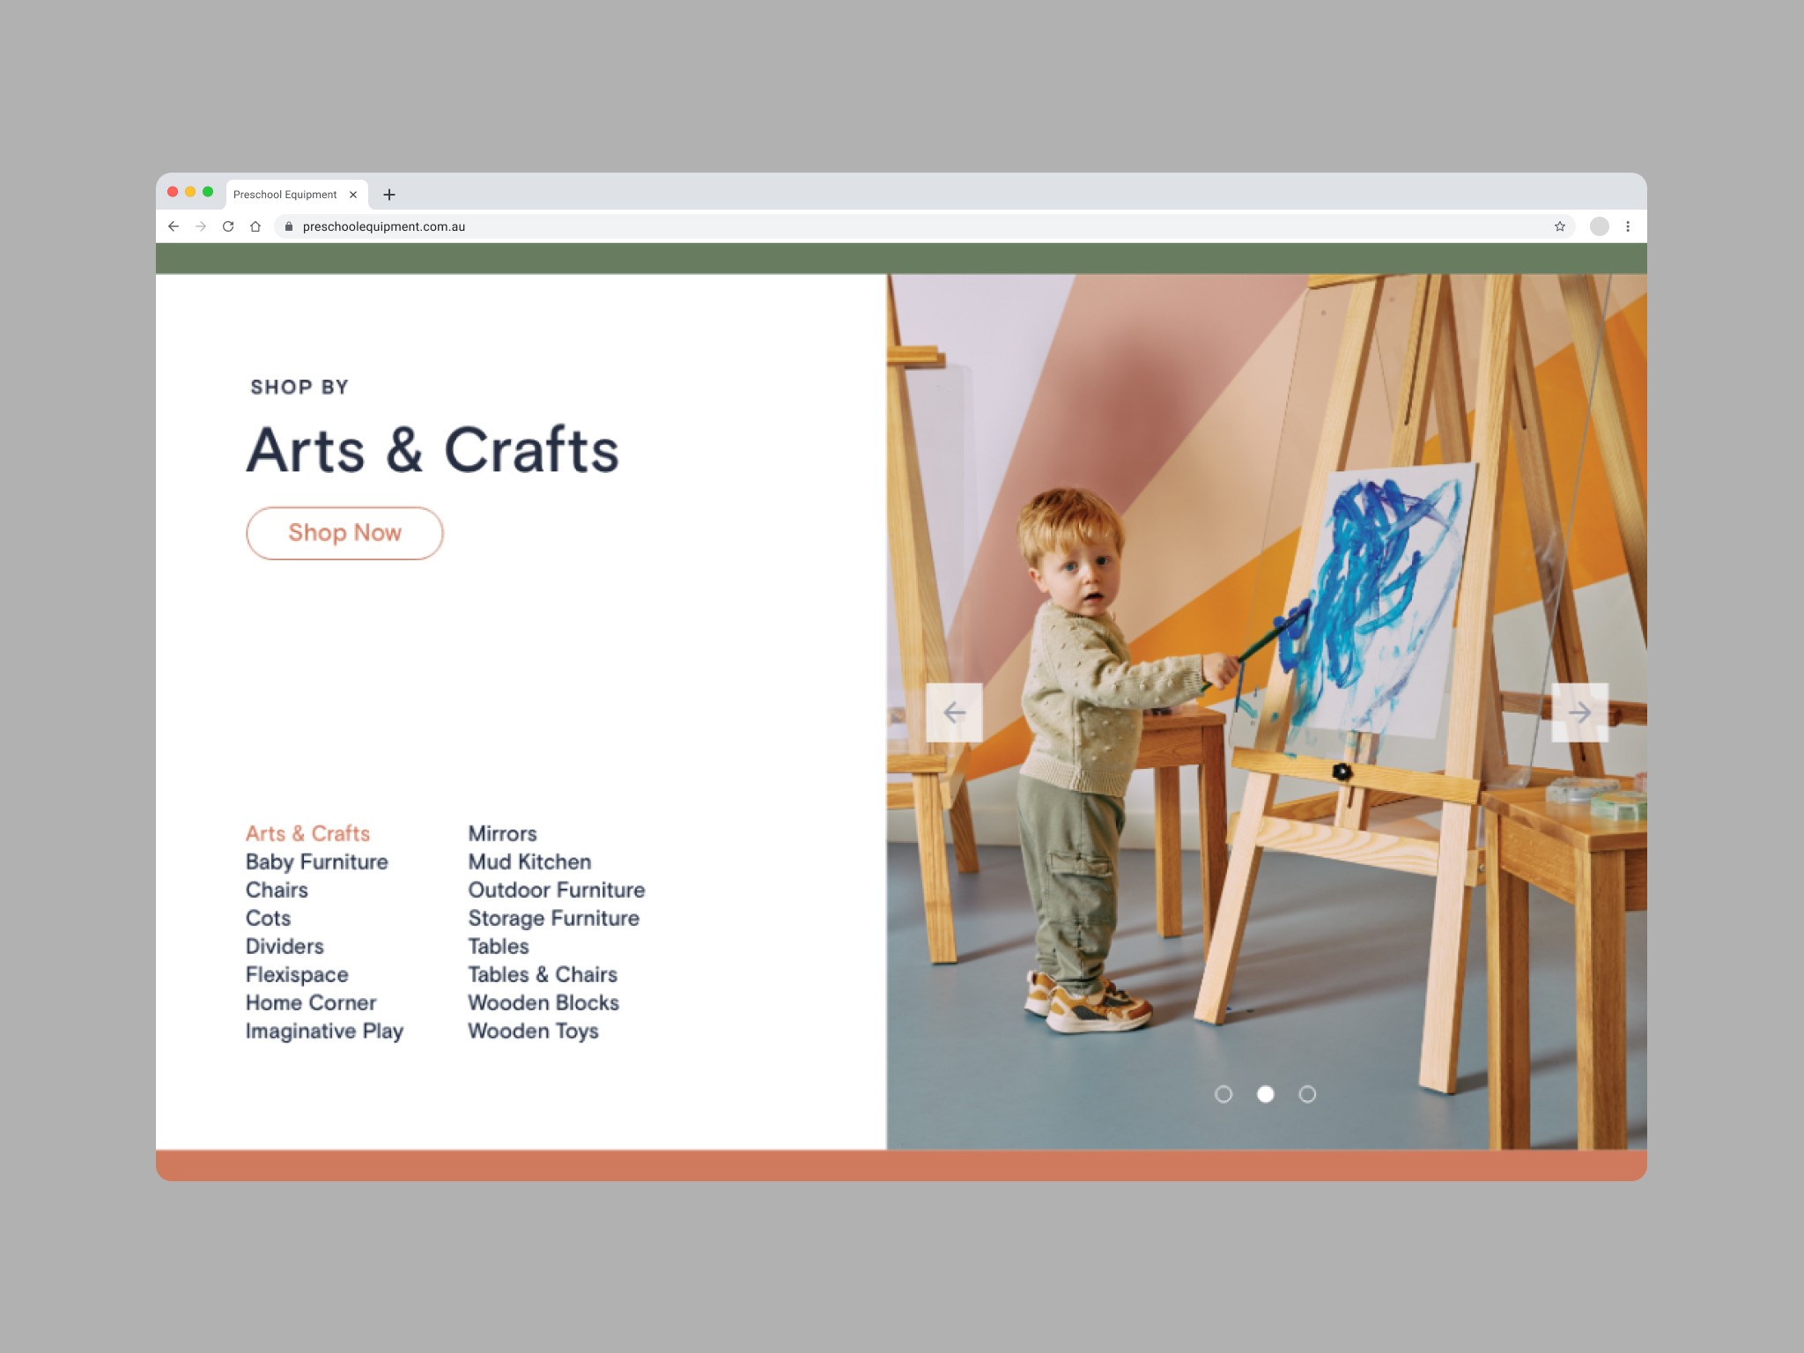Select Wooden Toys category link
Screen dimensions: 1804x1353
tap(533, 1031)
